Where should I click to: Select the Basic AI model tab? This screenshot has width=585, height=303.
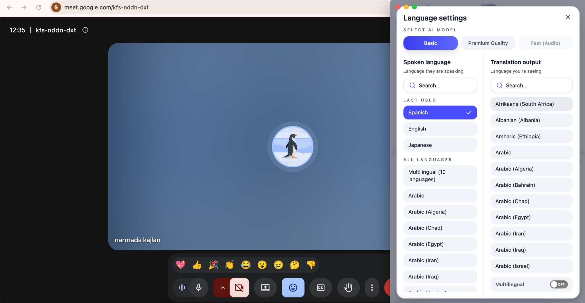430,43
